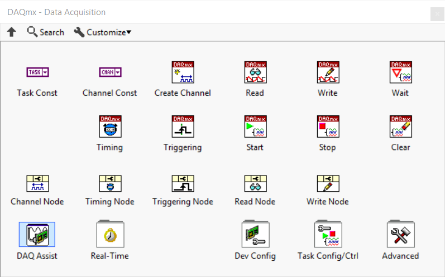
Task: Click the 'Real-Time' label text
Action: tap(109, 256)
